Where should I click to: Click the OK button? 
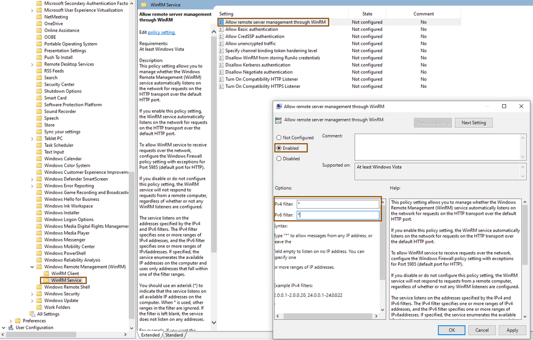(x=451, y=330)
